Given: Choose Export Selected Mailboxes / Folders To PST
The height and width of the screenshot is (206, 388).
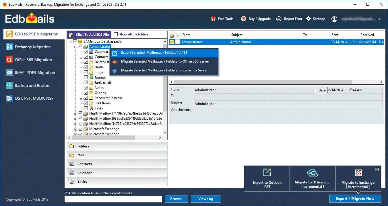Looking at the screenshot, I should tap(165, 53).
